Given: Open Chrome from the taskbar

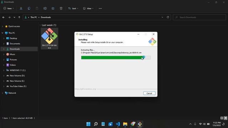Looking at the screenshot, I should 133,124.
